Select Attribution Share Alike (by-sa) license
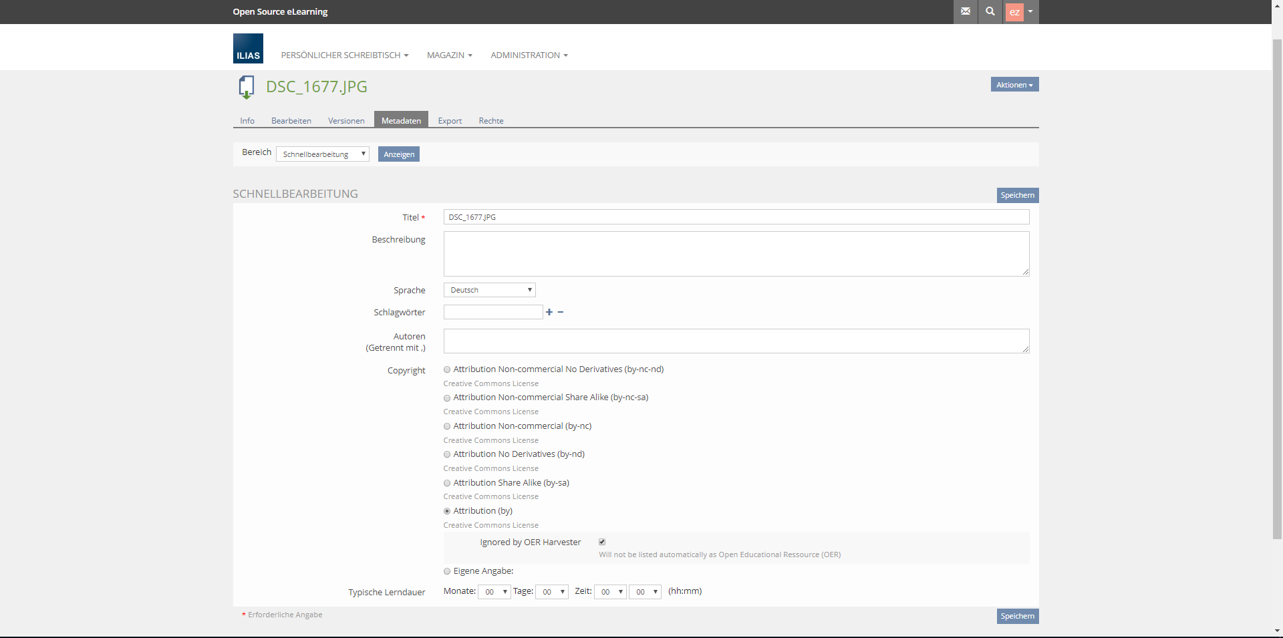 coord(447,483)
